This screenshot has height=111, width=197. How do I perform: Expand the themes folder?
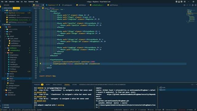(x=12, y=74)
